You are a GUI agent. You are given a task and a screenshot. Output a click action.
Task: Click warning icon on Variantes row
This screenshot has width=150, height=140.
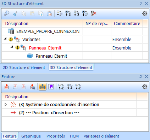point(11,39)
